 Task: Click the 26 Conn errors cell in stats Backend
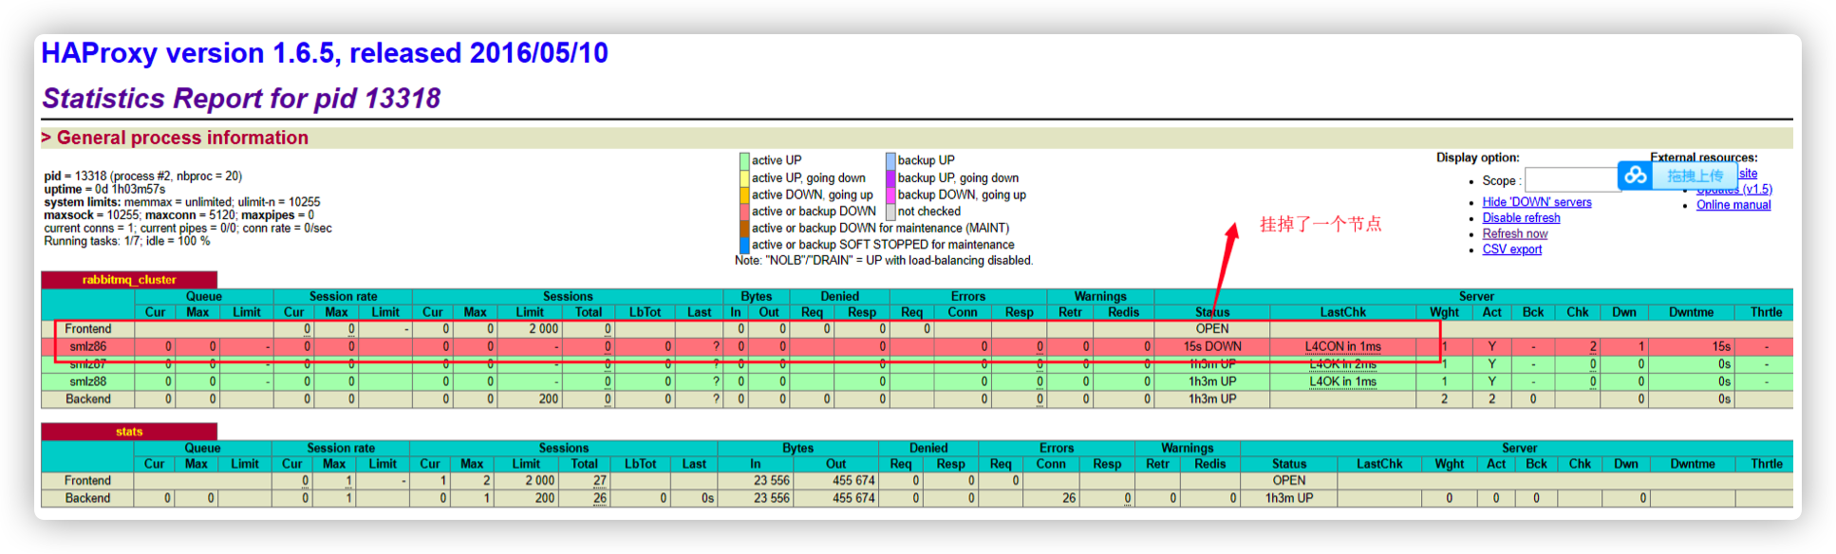1051,498
